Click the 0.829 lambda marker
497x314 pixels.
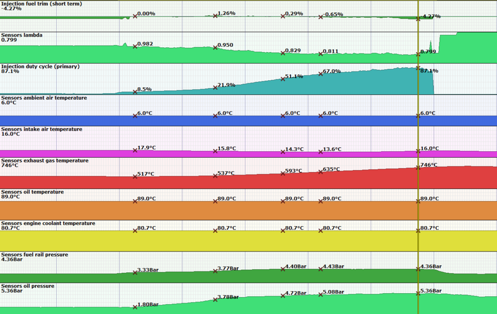point(283,53)
